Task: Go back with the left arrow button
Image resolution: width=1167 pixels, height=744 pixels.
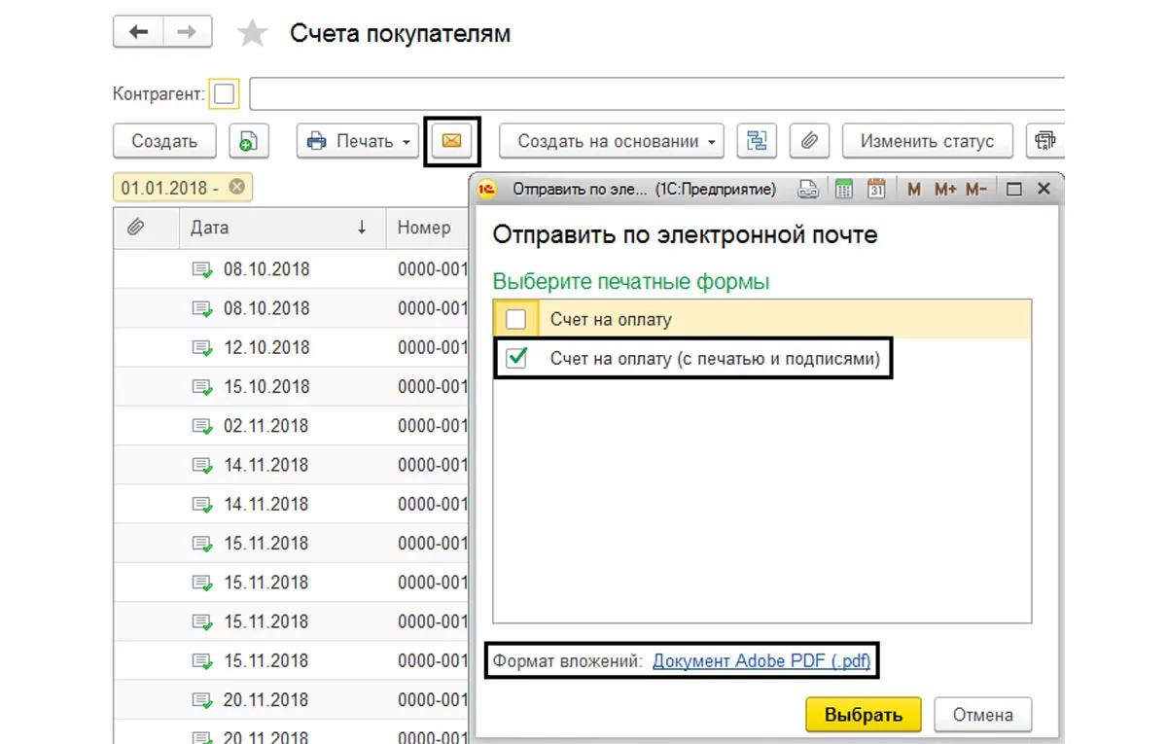Action: pos(138,33)
